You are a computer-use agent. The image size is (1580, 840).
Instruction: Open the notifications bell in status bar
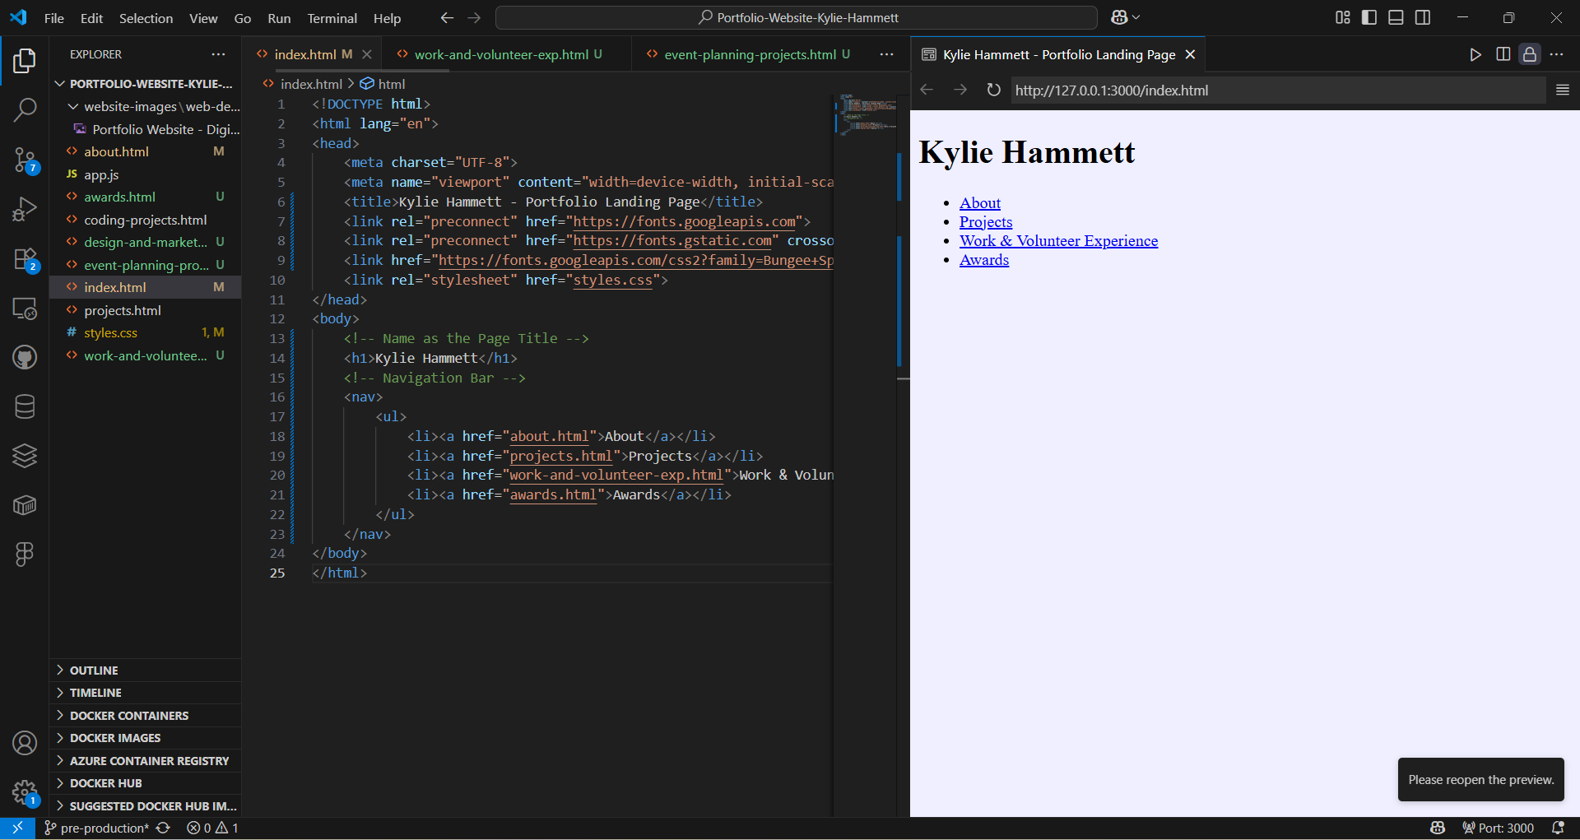[1558, 828]
